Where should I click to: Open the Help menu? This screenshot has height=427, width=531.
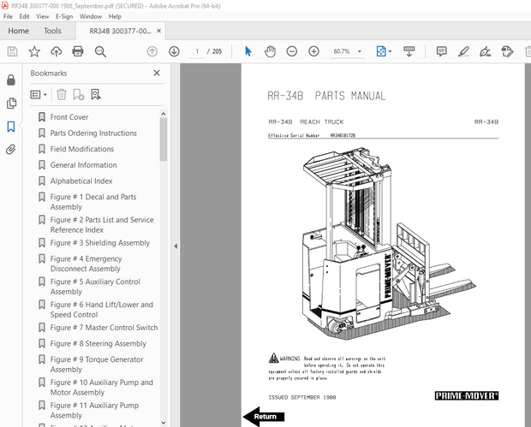point(115,16)
